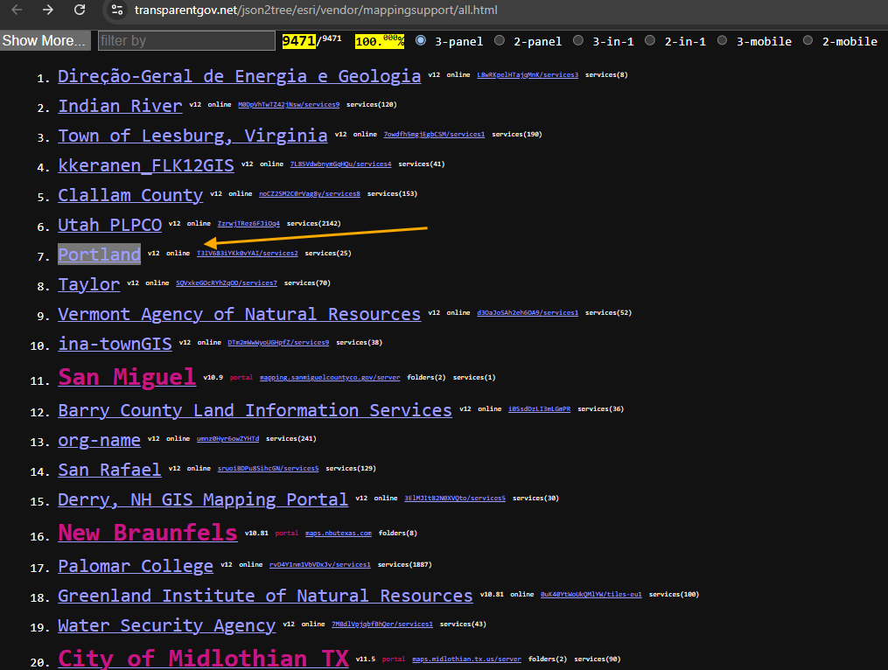Viewport: 888px width, 670px height.
Task: Go back using the browser back arrow
Action: click(x=17, y=10)
